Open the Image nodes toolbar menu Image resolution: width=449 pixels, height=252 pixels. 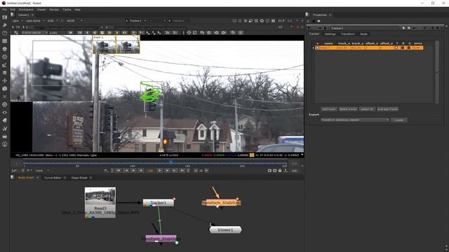pyautogui.click(x=5, y=17)
